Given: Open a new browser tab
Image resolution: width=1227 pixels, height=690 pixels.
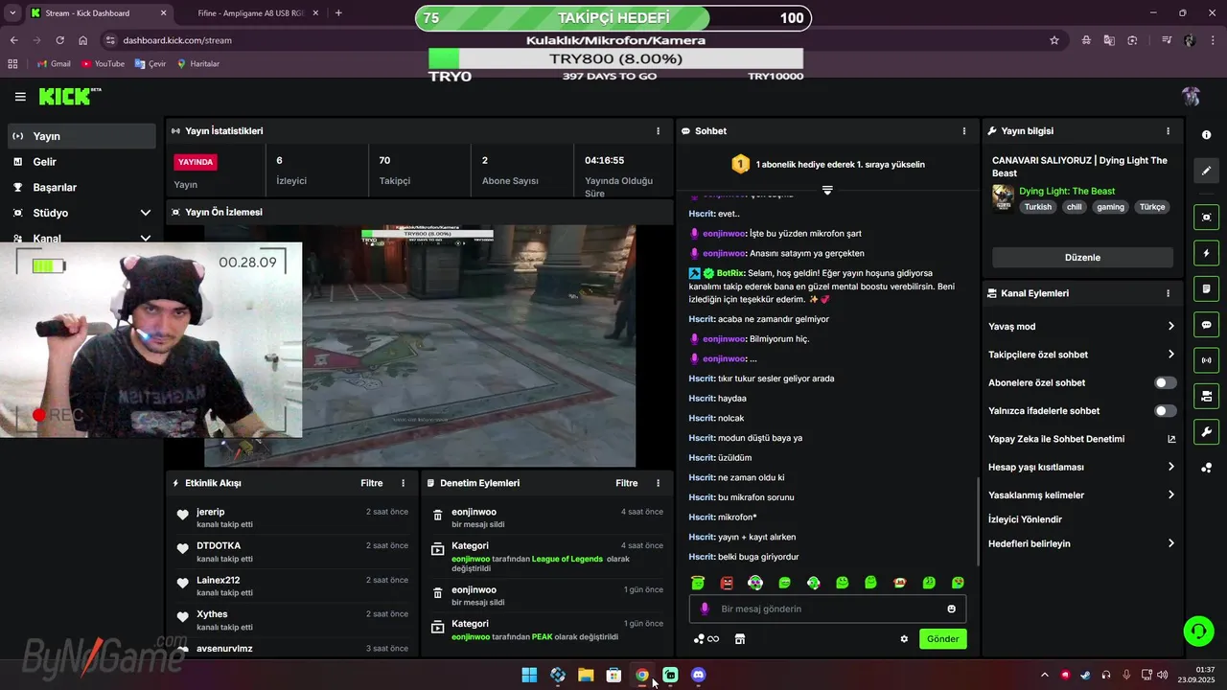Looking at the screenshot, I should [338, 13].
